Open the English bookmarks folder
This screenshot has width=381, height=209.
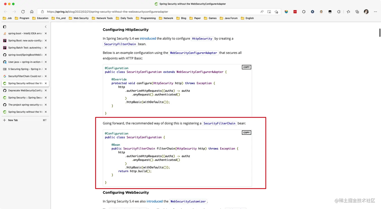click(x=247, y=18)
